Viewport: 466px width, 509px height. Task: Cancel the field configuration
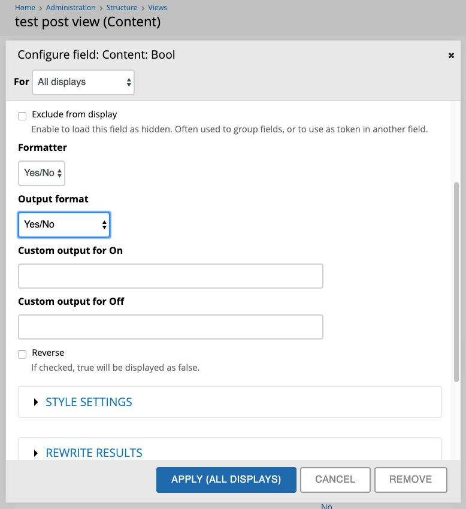click(335, 480)
